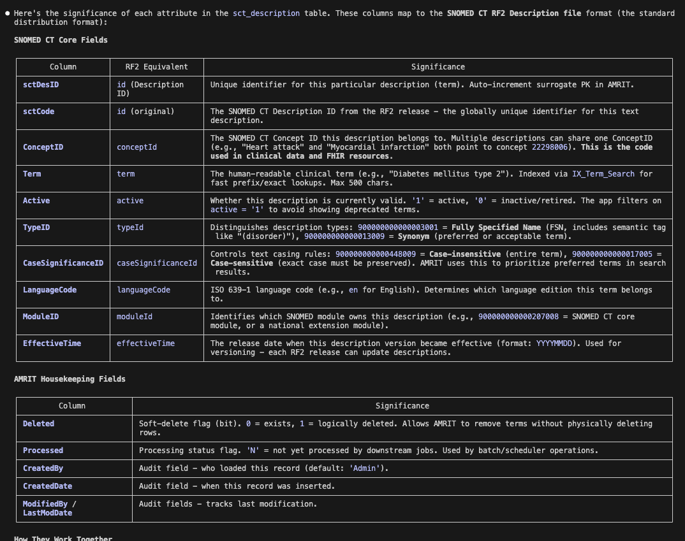Click the LastModDate text
This screenshot has width=685, height=541.
click(x=47, y=512)
